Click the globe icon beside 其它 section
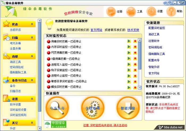Viewport: 186px width, 131px height. 6,122
